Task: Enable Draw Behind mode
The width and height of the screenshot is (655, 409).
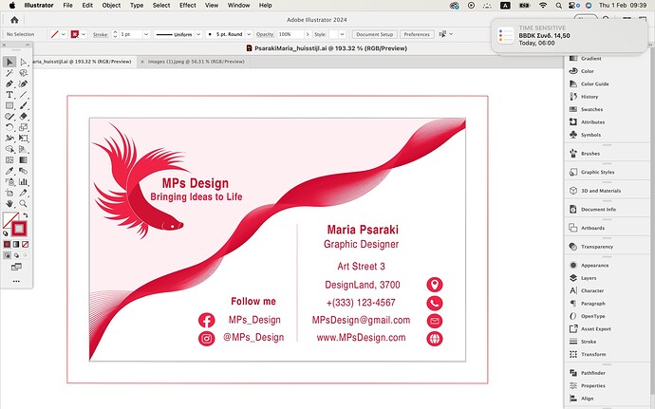Action: pos(16,255)
